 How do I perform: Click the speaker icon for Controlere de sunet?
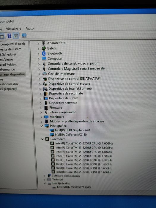(x=44, y=64)
